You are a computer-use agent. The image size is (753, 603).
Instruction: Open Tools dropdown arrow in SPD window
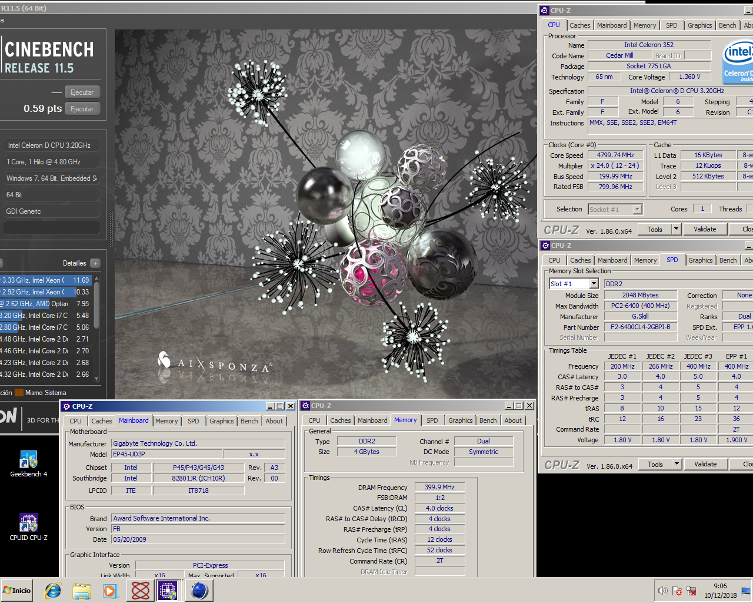pyautogui.click(x=677, y=464)
